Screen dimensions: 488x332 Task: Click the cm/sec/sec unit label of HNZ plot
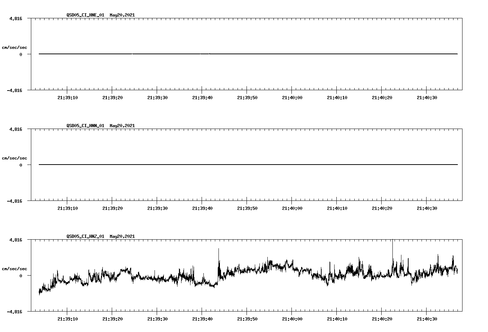point(14,269)
